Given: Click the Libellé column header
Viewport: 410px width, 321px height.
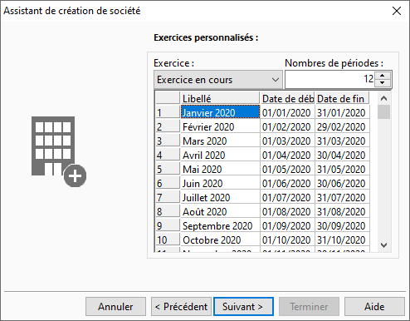Looking at the screenshot, I should pos(220,98).
